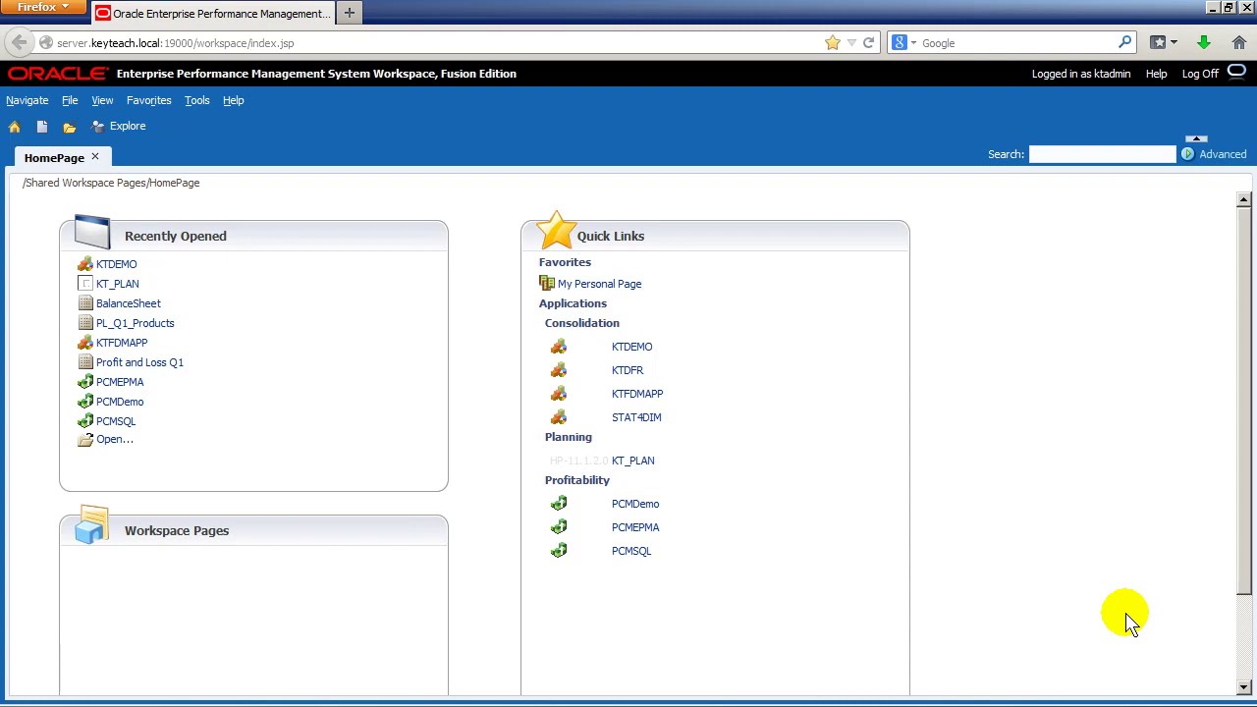Click Help link in Oracle header

click(x=1157, y=74)
